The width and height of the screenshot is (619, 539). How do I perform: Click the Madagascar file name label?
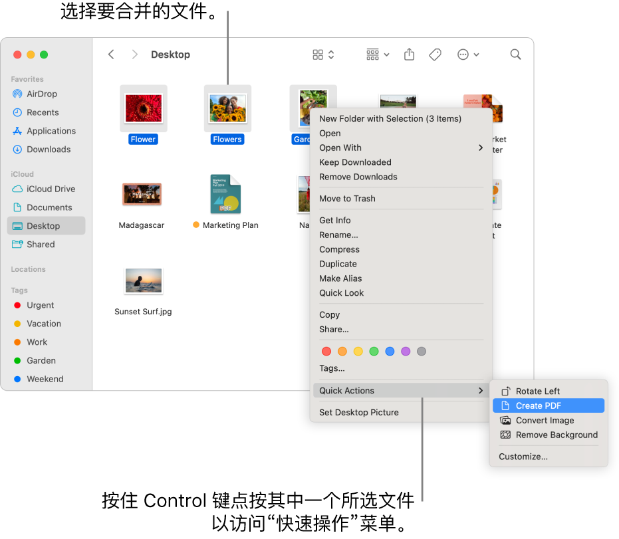(142, 225)
